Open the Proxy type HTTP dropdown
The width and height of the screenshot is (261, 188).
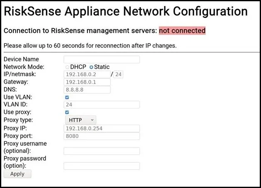point(80,120)
